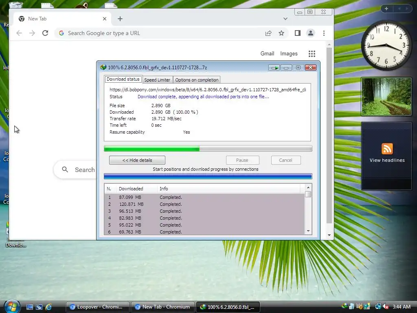The height and width of the screenshot is (313, 417).
Task: Open the Chromium side panel
Action: [x=298, y=33]
